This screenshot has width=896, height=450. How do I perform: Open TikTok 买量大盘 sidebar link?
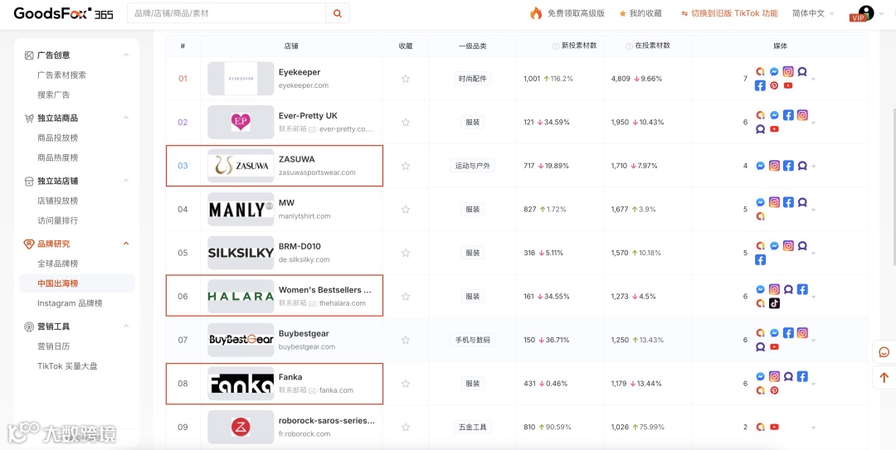point(67,366)
